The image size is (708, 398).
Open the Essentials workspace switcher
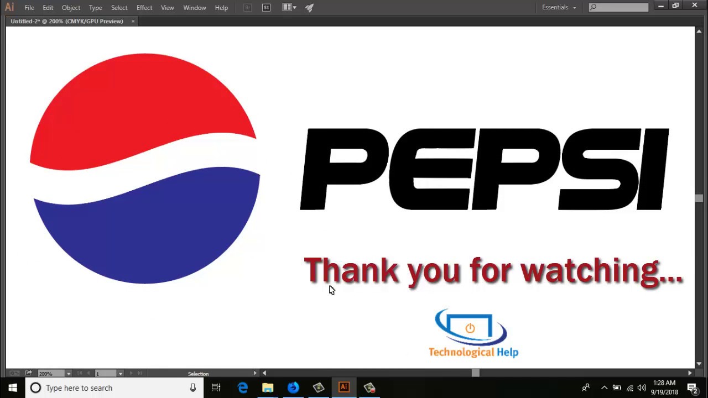[559, 8]
